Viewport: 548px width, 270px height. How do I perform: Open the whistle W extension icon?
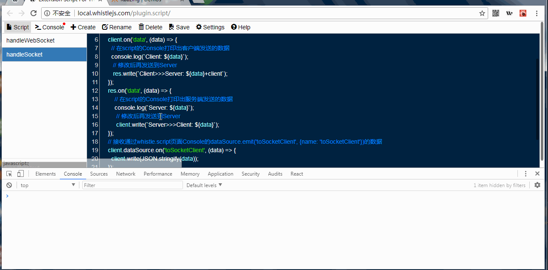[x=509, y=13]
